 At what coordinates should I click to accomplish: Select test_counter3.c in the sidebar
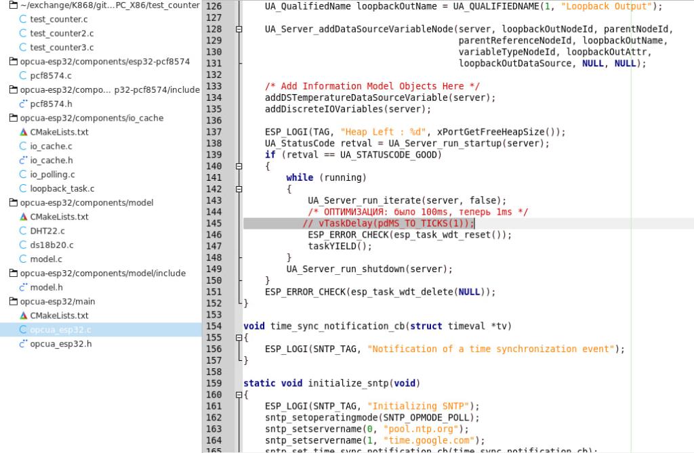(x=62, y=47)
